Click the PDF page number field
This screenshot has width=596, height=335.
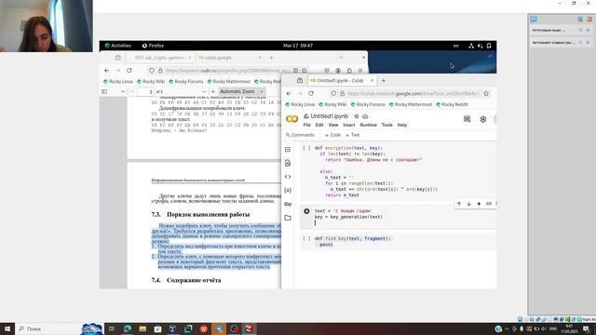[145, 91]
